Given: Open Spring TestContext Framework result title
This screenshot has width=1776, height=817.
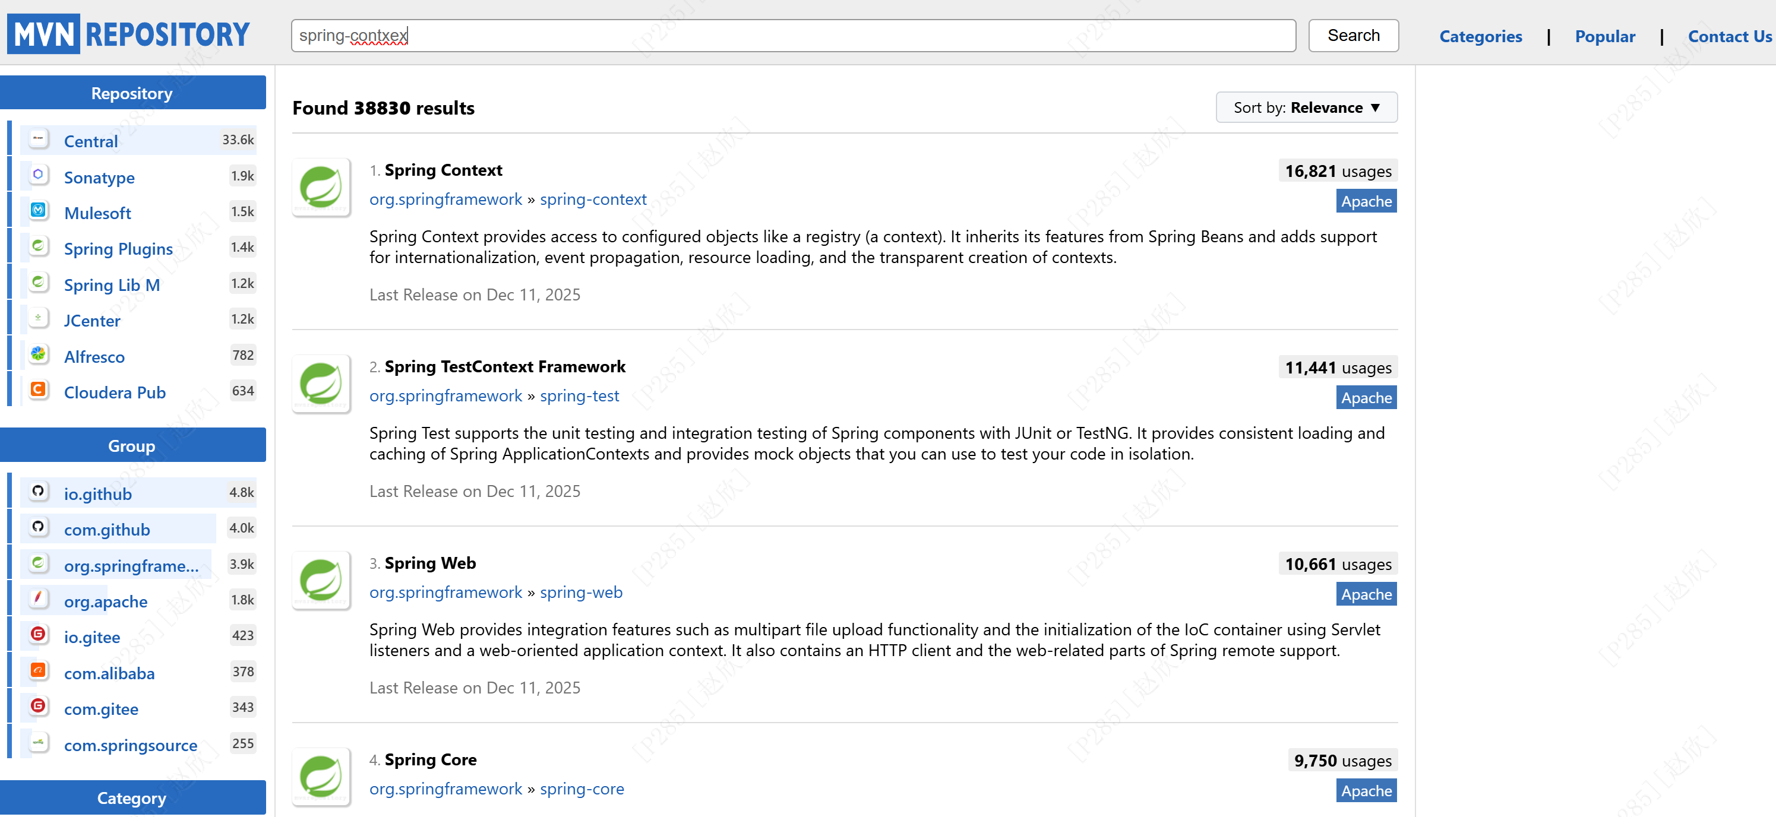Looking at the screenshot, I should (x=505, y=367).
